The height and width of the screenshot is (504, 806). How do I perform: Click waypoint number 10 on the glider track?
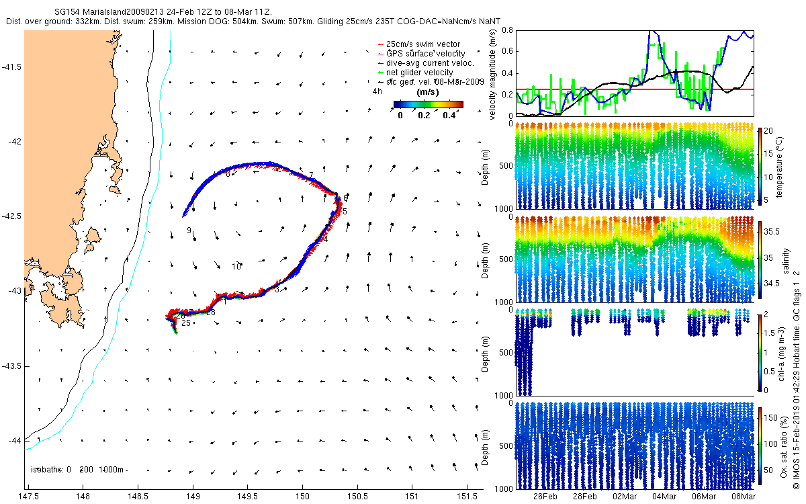[236, 267]
